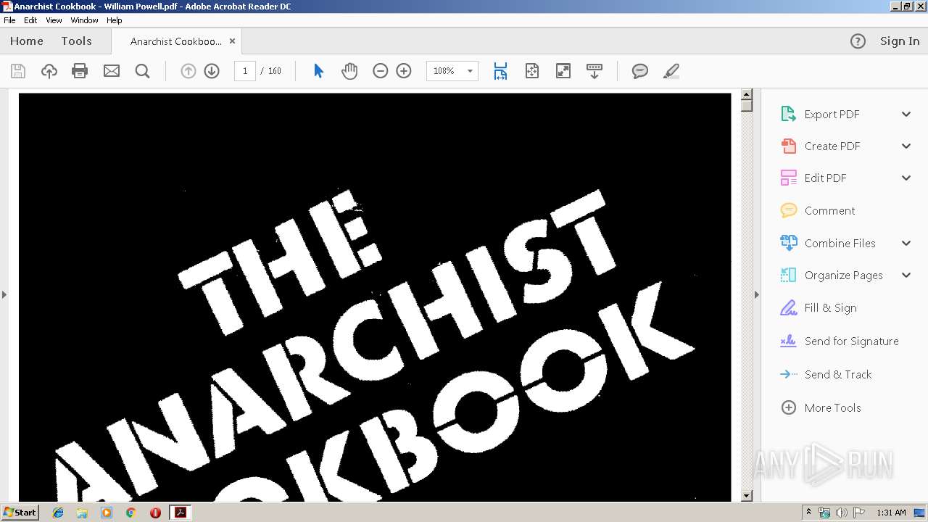Open the View menu
Viewport: 928px width, 522px height.
[x=54, y=20]
